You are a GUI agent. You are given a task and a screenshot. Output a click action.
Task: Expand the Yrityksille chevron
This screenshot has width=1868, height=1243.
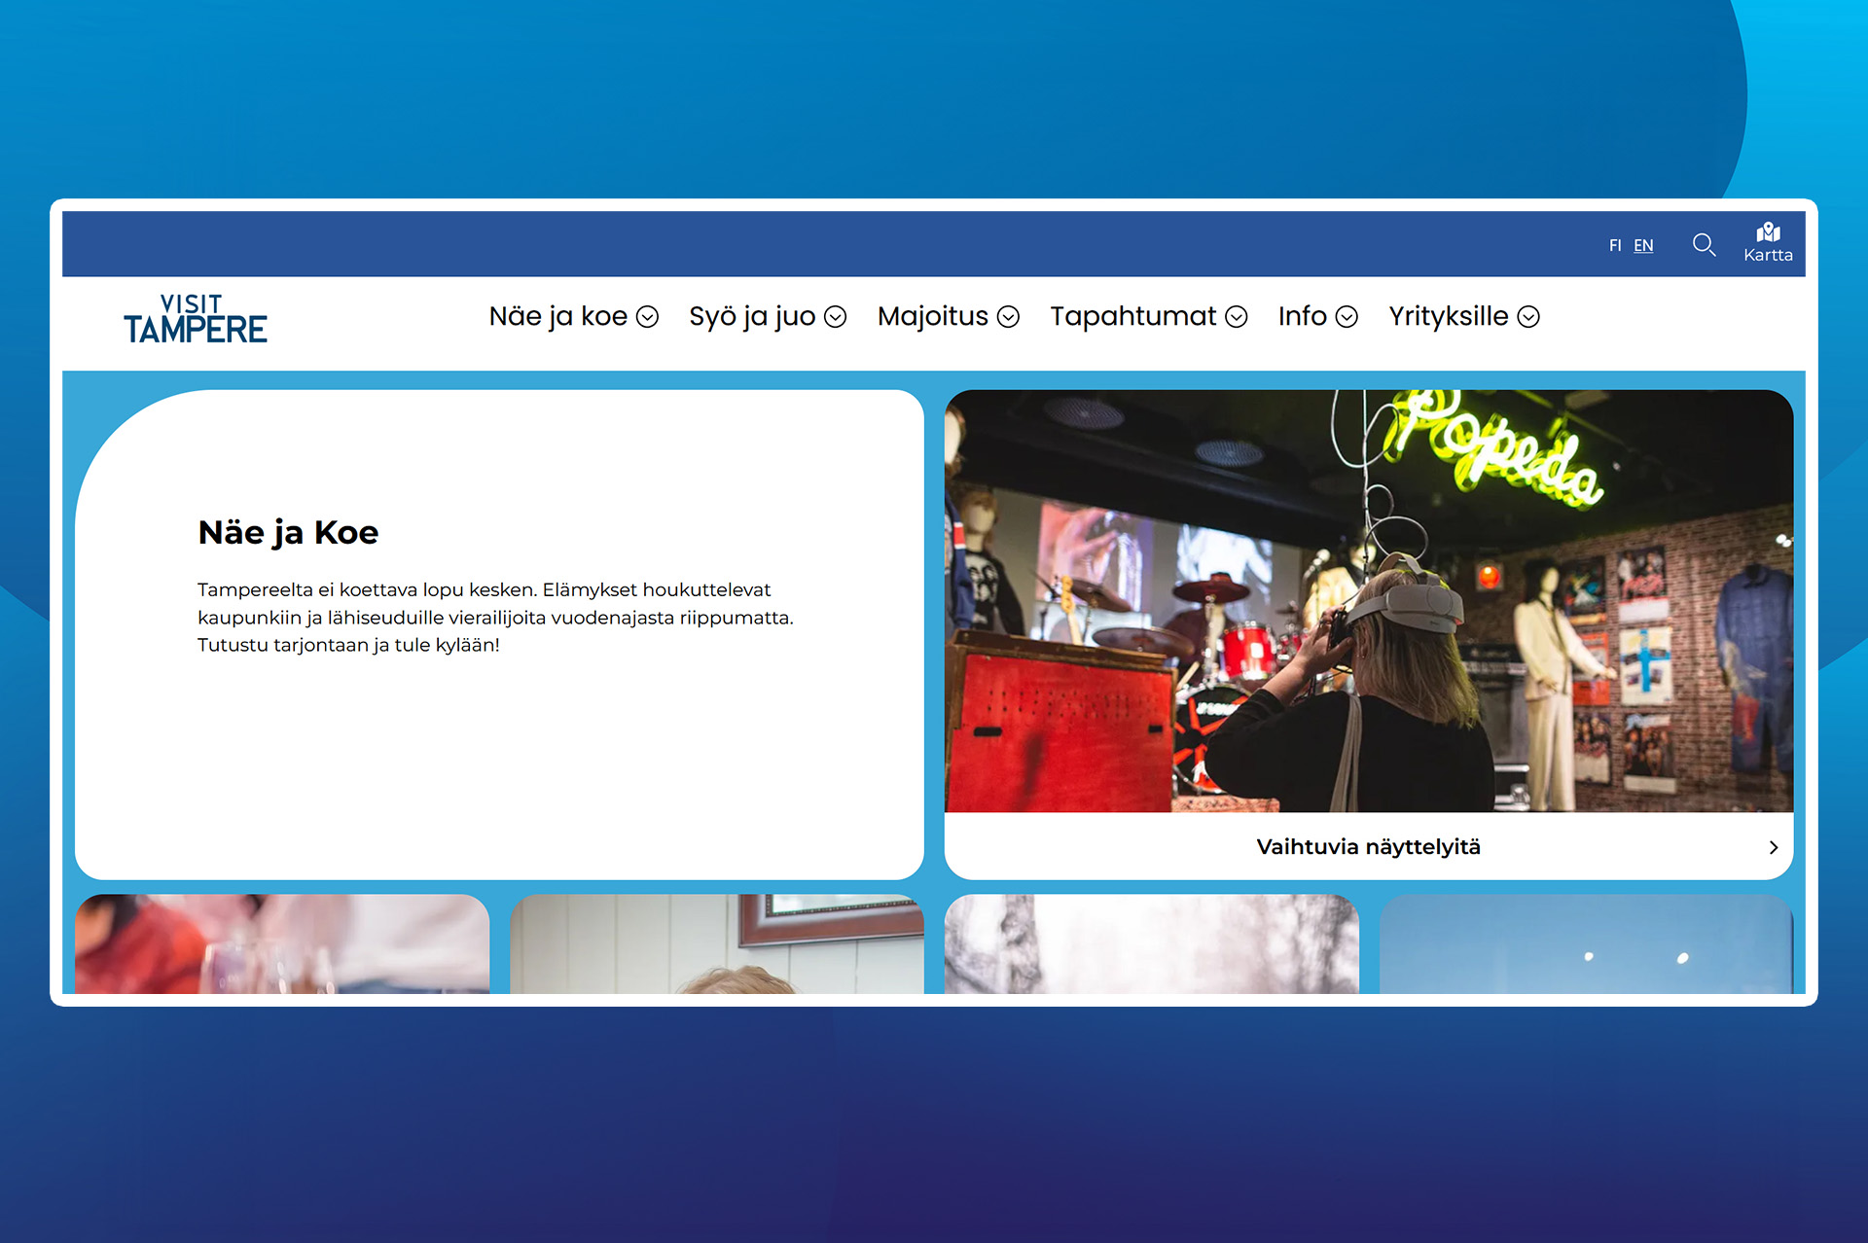click(x=1528, y=317)
